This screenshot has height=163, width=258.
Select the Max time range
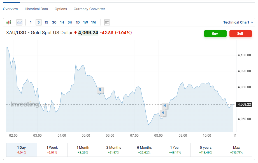tap(236, 150)
